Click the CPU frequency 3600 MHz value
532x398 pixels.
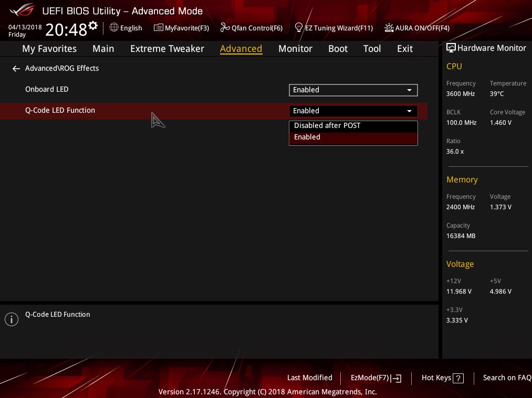click(461, 94)
